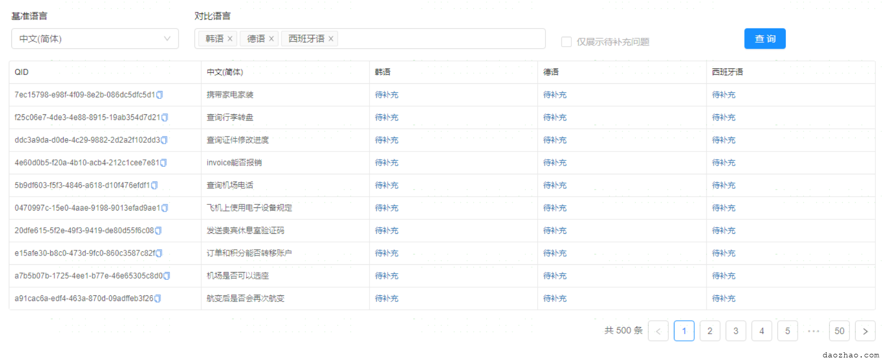Copy QID 5b9df603-f5f3-4846 via copy icon
The image size is (882, 360).
pyautogui.click(x=154, y=186)
